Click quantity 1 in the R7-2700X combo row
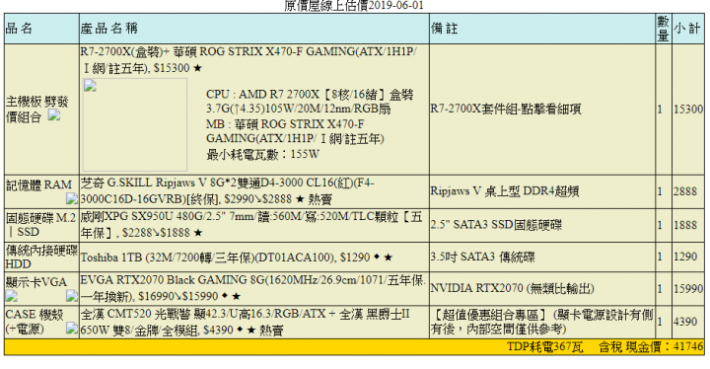 (660, 110)
